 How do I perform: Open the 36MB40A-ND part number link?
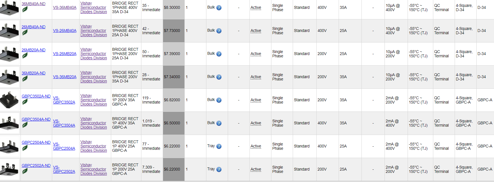click(x=34, y=4)
